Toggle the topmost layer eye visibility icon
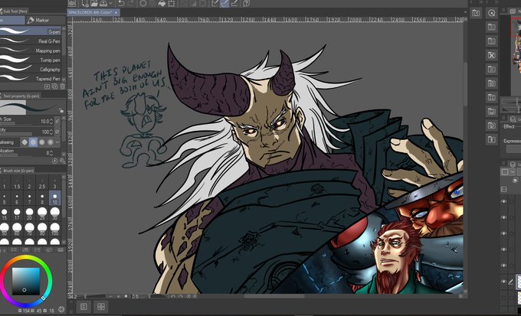521x316 pixels. [x=504, y=201]
